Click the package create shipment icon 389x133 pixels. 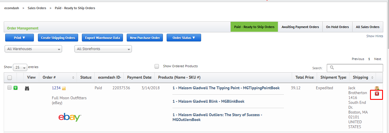coord(377,88)
